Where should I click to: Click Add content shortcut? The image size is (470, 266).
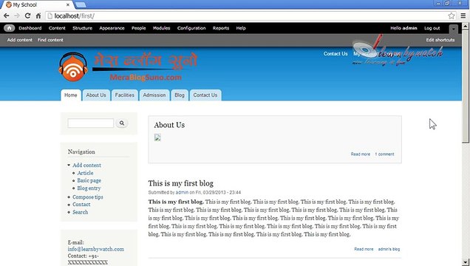point(20,40)
